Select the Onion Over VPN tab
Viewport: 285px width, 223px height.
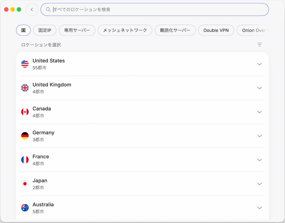253,30
